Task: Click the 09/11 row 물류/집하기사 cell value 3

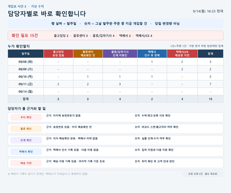Action: [120, 84]
